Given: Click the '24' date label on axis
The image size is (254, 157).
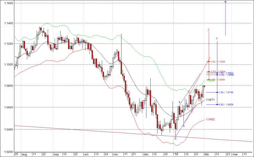Looking at the screenshot, I should 106,154.
